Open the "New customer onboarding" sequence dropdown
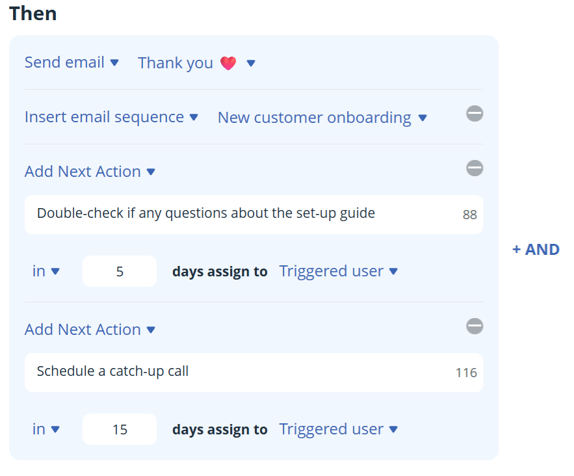This screenshot has height=476, width=574. [x=322, y=117]
